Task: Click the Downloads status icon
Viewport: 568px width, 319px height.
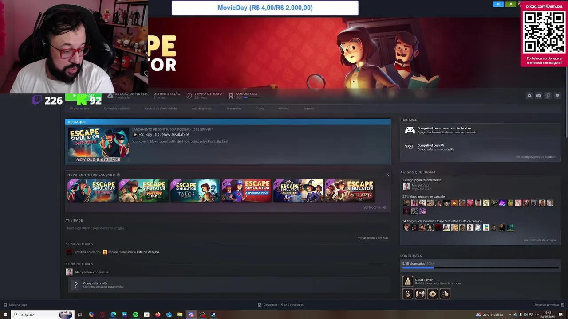Action: (x=260, y=305)
